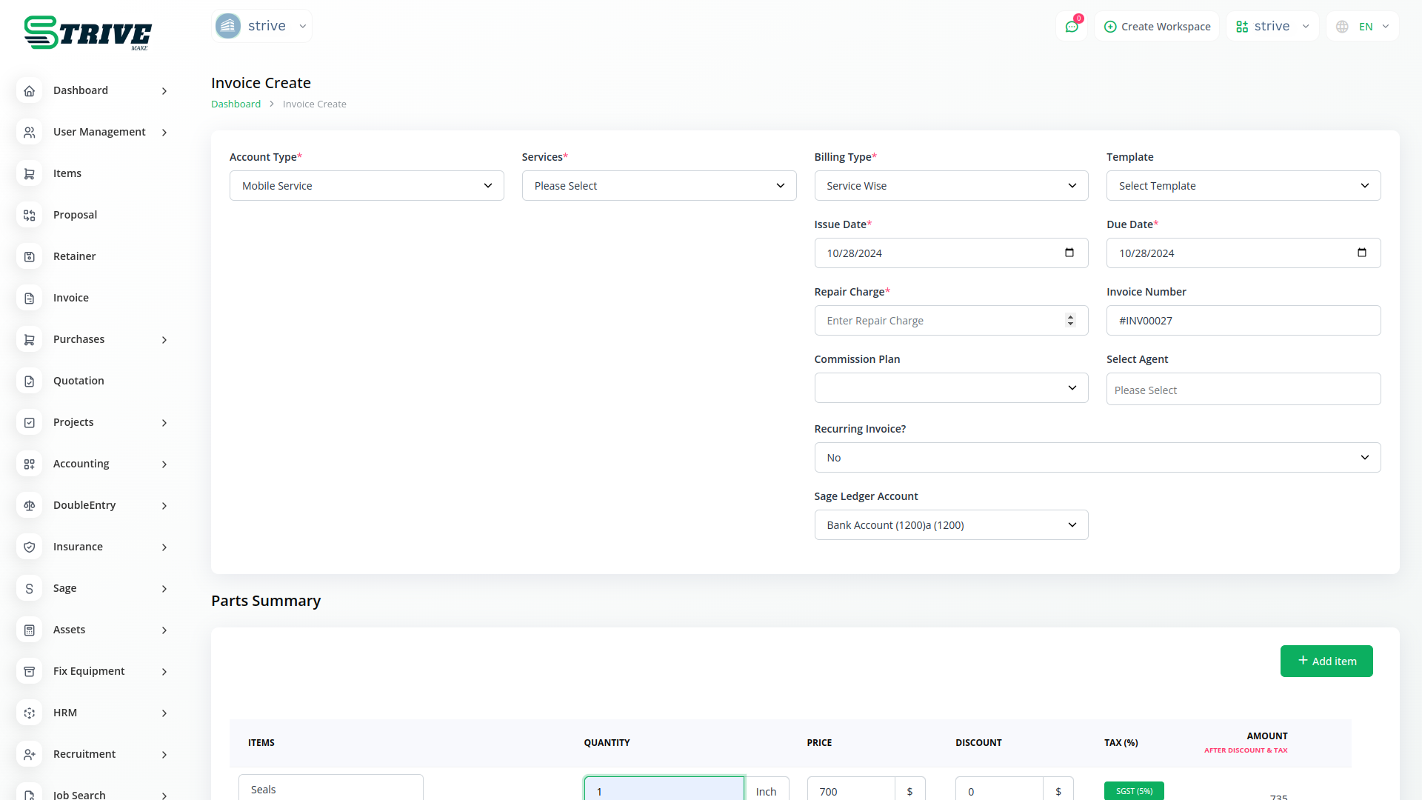Click the DoubleEntry balance scale icon
The image size is (1422, 800).
click(x=30, y=505)
